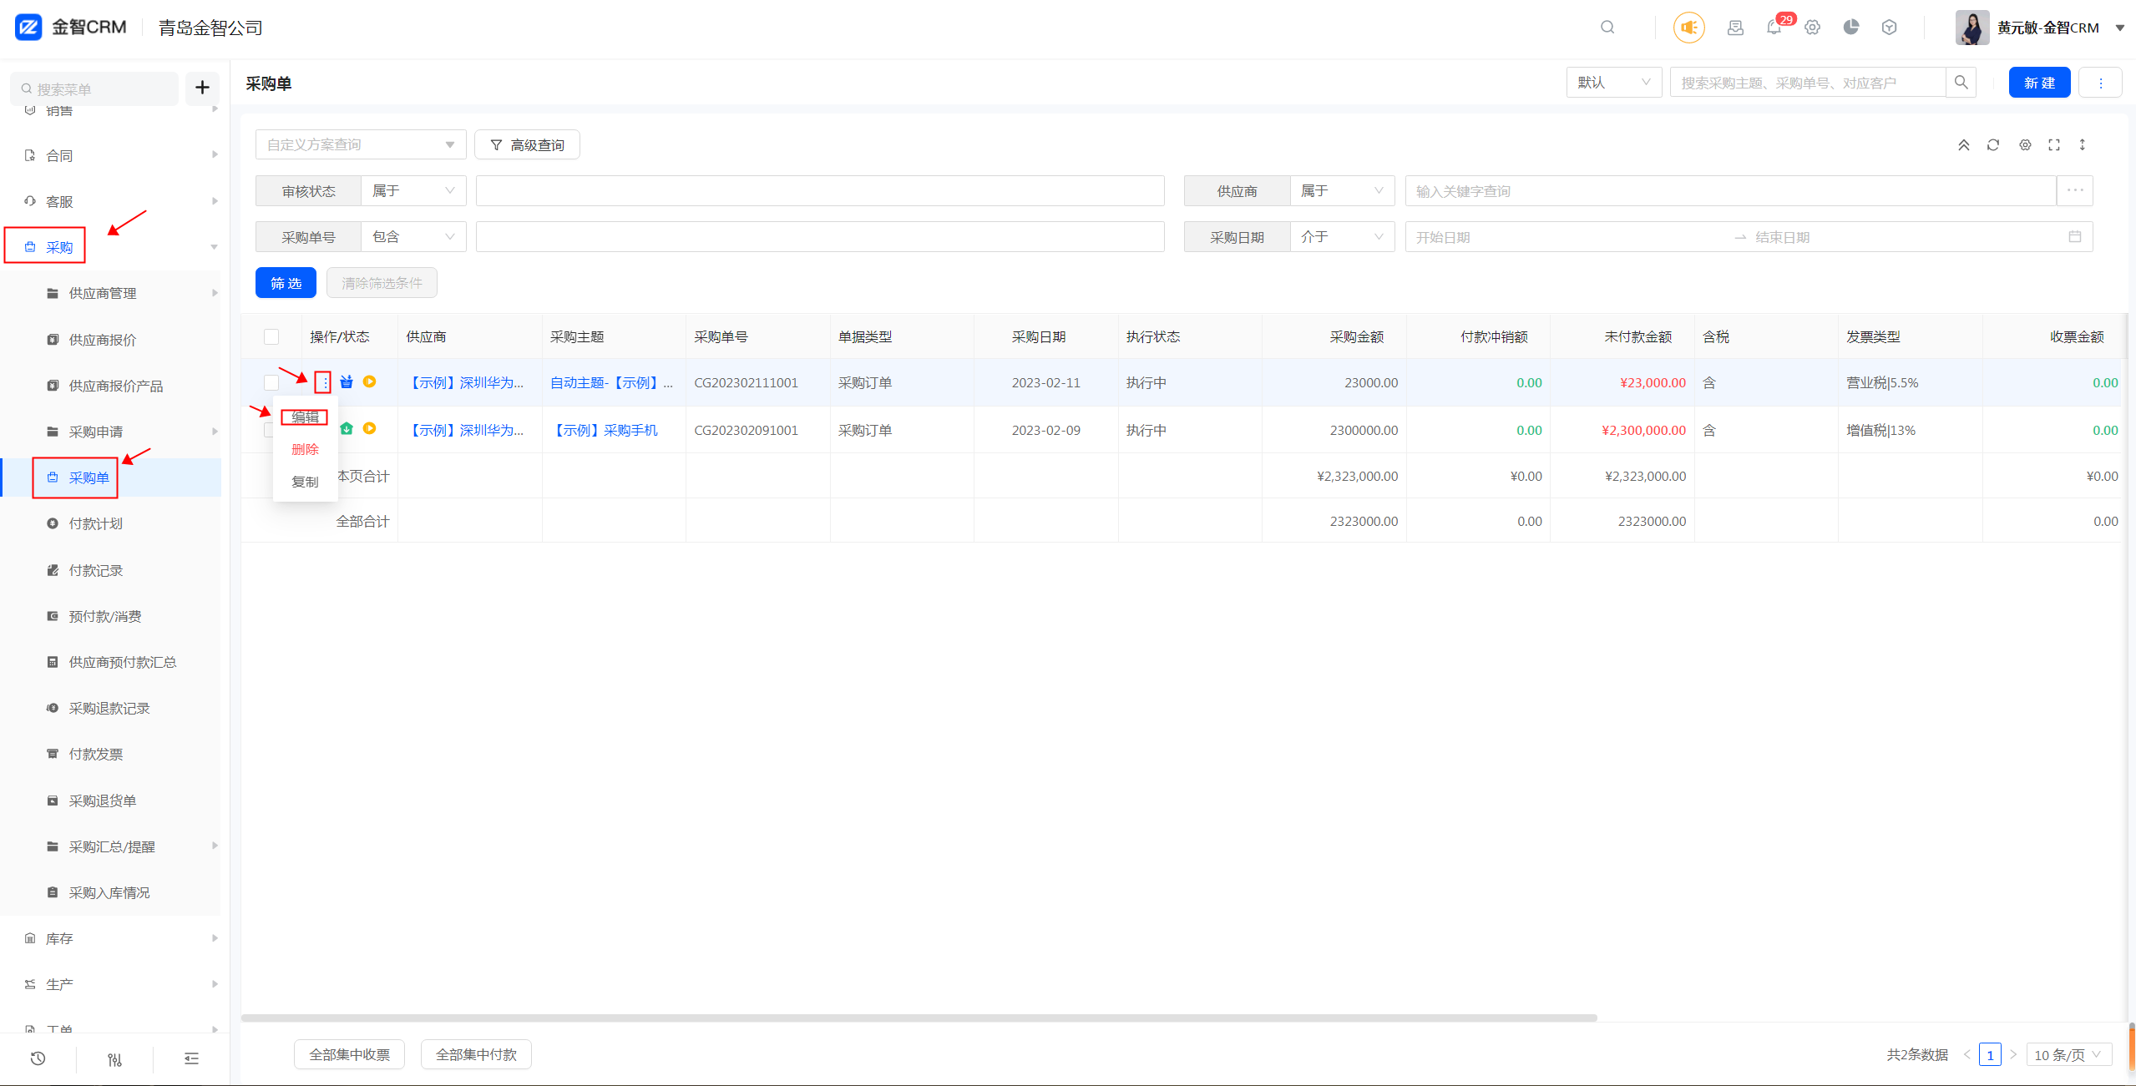Viewport: 2136px width, 1086px height.
Task: Collapse filter panel with double-chevron icon
Action: coord(1964,145)
